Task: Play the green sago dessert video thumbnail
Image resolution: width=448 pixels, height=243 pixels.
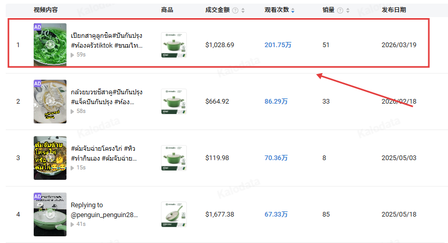Action: tap(50, 45)
